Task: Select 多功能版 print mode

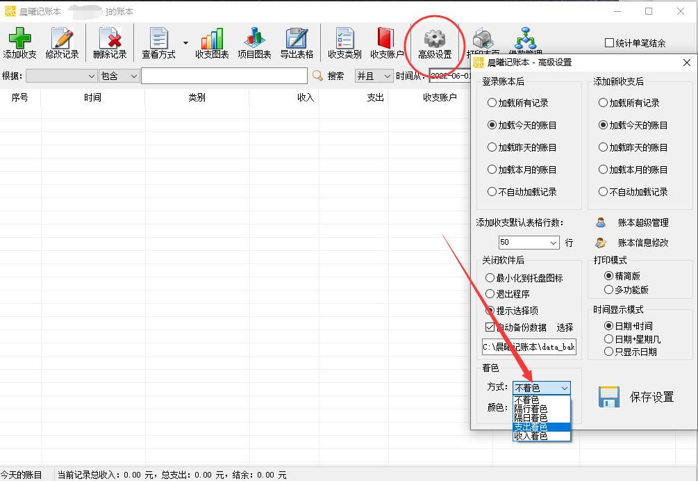Action: pyautogui.click(x=608, y=290)
